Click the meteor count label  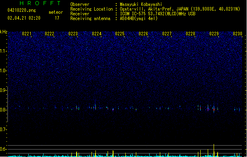click(x=56, y=12)
